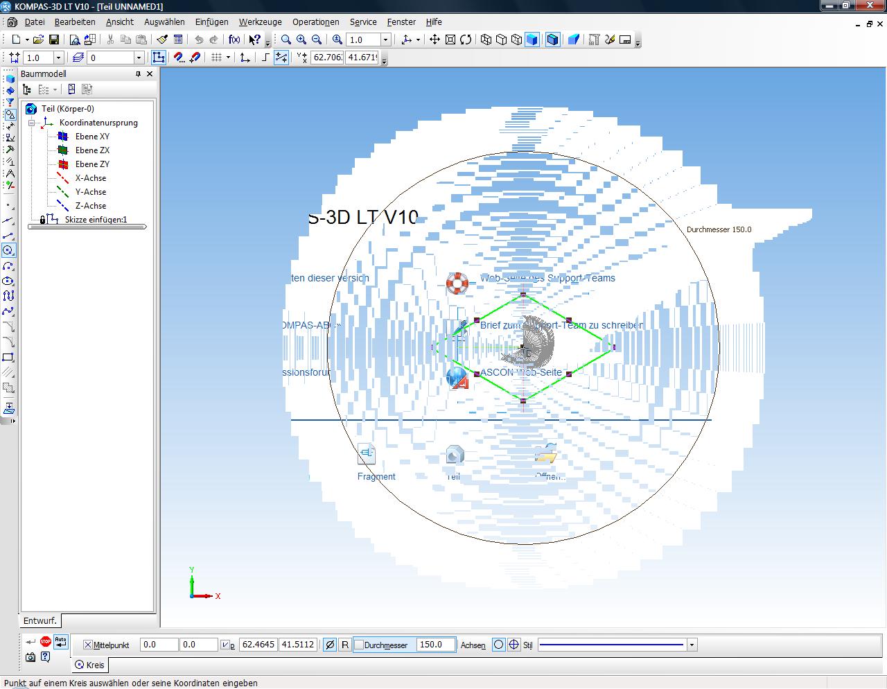Toggle the Auto create object button
887x689 pixels.
pos(61,642)
